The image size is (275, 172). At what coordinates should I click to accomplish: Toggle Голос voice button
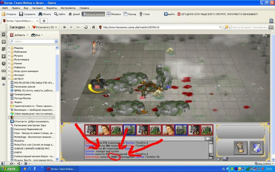pyautogui.click(x=145, y=14)
